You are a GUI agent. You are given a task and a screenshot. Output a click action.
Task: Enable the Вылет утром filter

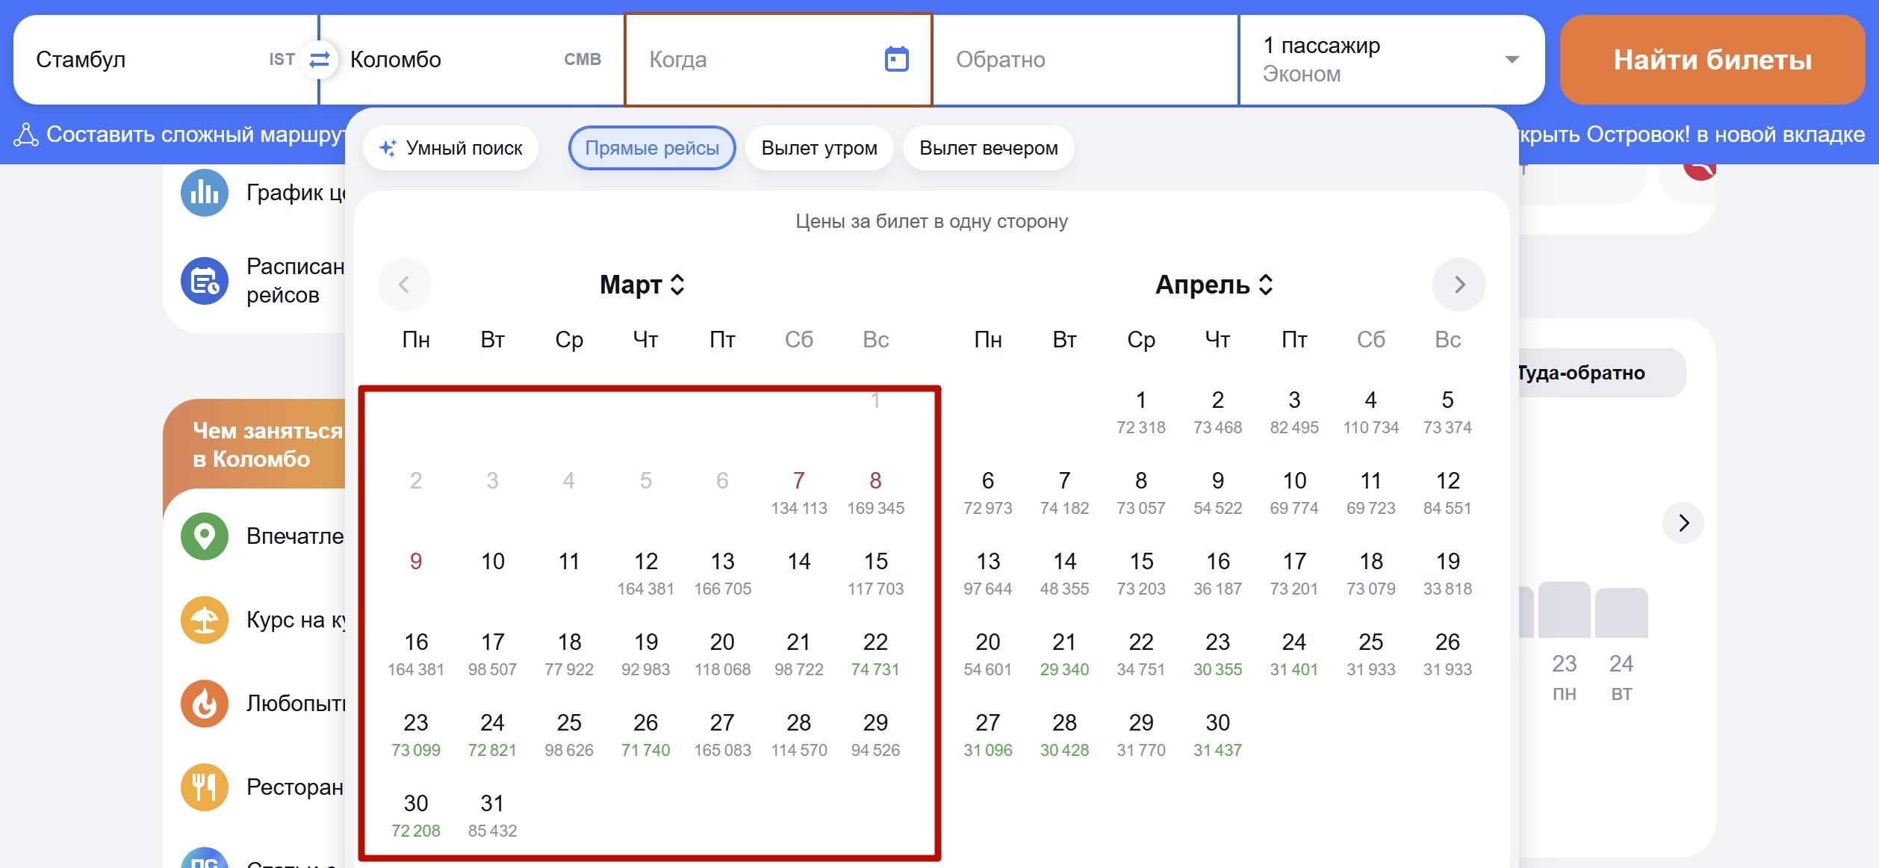point(819,148)
